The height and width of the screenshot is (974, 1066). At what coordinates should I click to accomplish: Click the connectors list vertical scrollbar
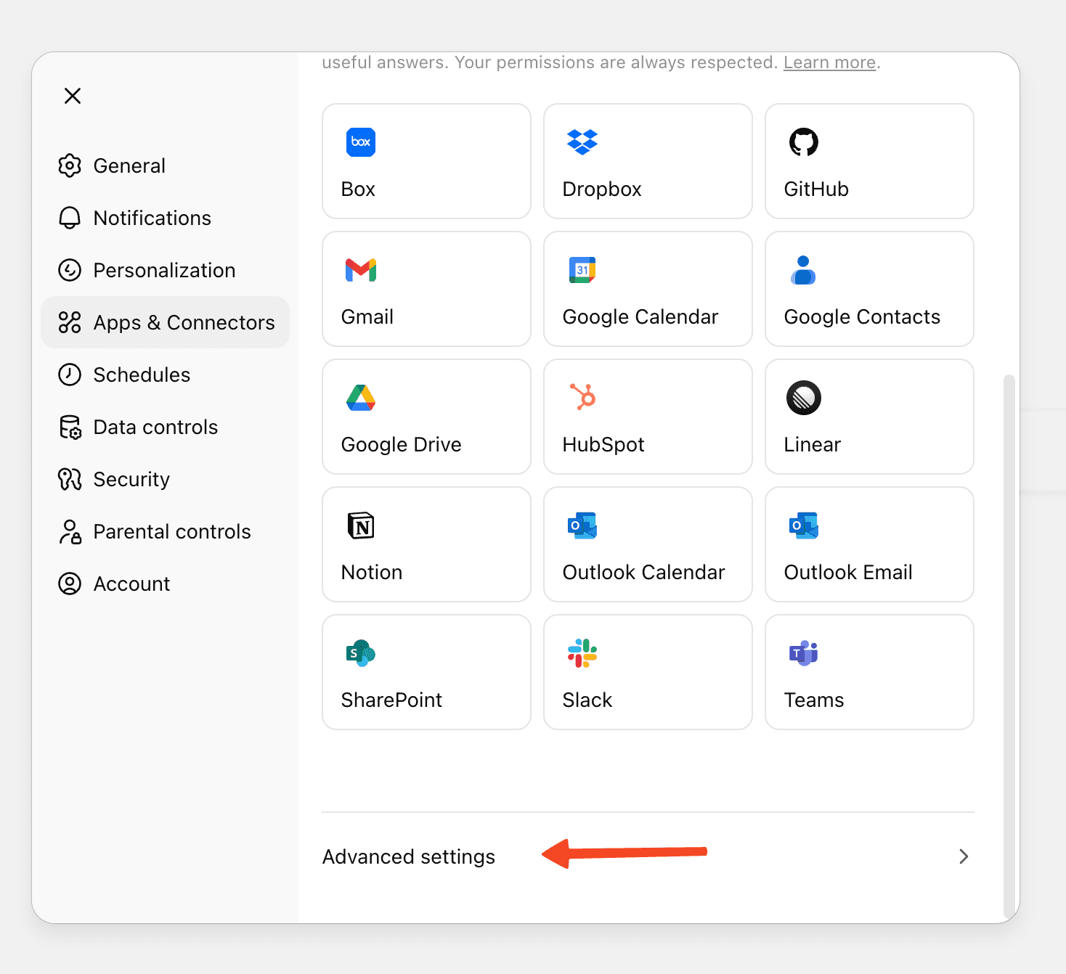[1009, 646]
